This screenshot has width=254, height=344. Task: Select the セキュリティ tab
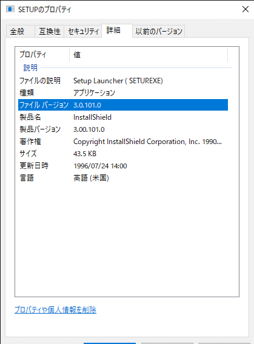(x=83, y=32)
